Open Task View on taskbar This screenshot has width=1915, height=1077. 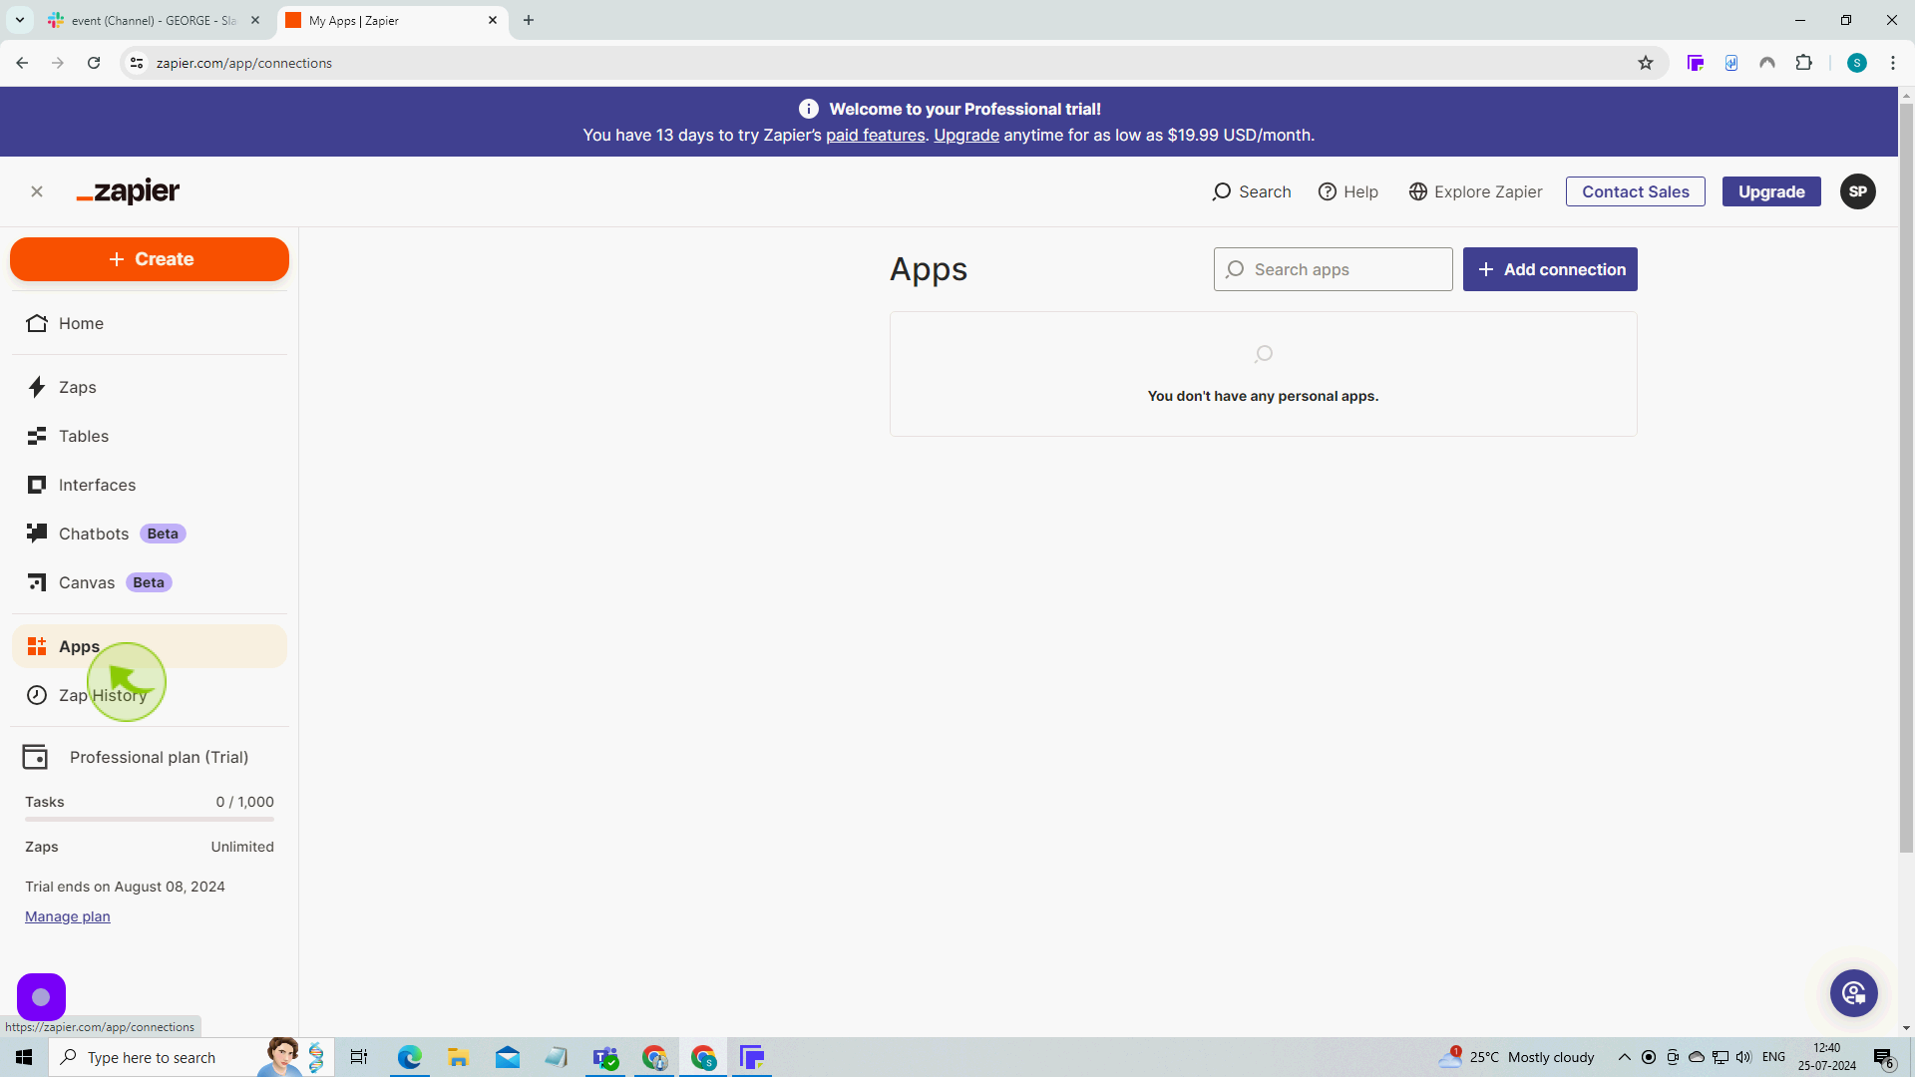[359, 1057]
